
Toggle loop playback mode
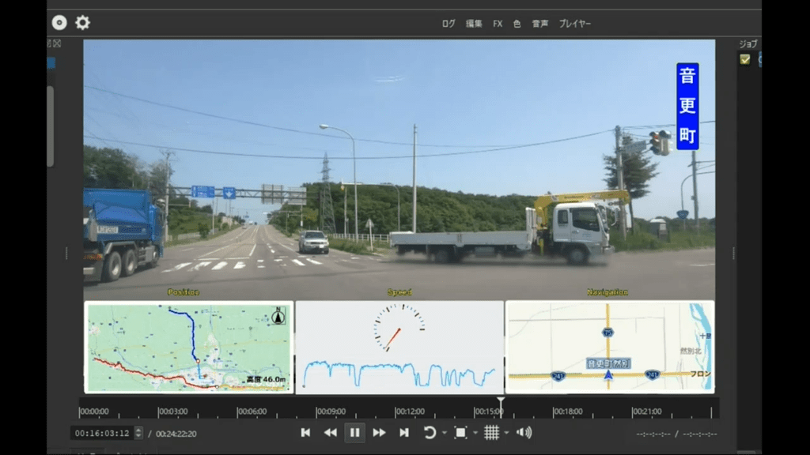point(431,432)
